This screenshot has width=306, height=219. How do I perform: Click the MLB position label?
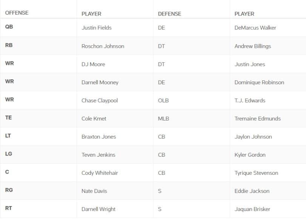click(163, 119)
